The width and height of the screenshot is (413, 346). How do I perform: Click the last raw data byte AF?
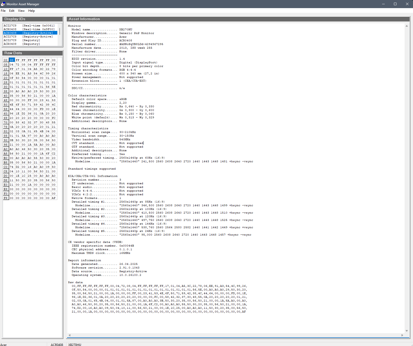tap(54, 198)
